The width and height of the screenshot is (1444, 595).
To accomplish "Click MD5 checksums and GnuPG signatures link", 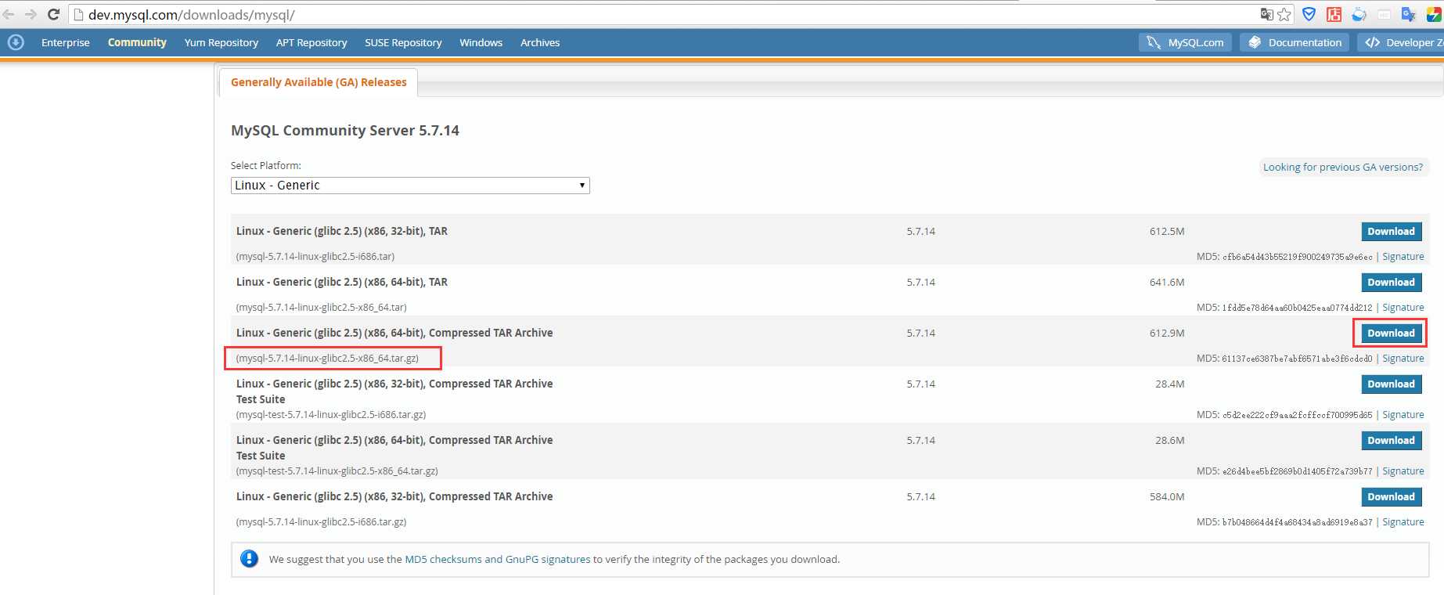I will (x=498, y=559).
